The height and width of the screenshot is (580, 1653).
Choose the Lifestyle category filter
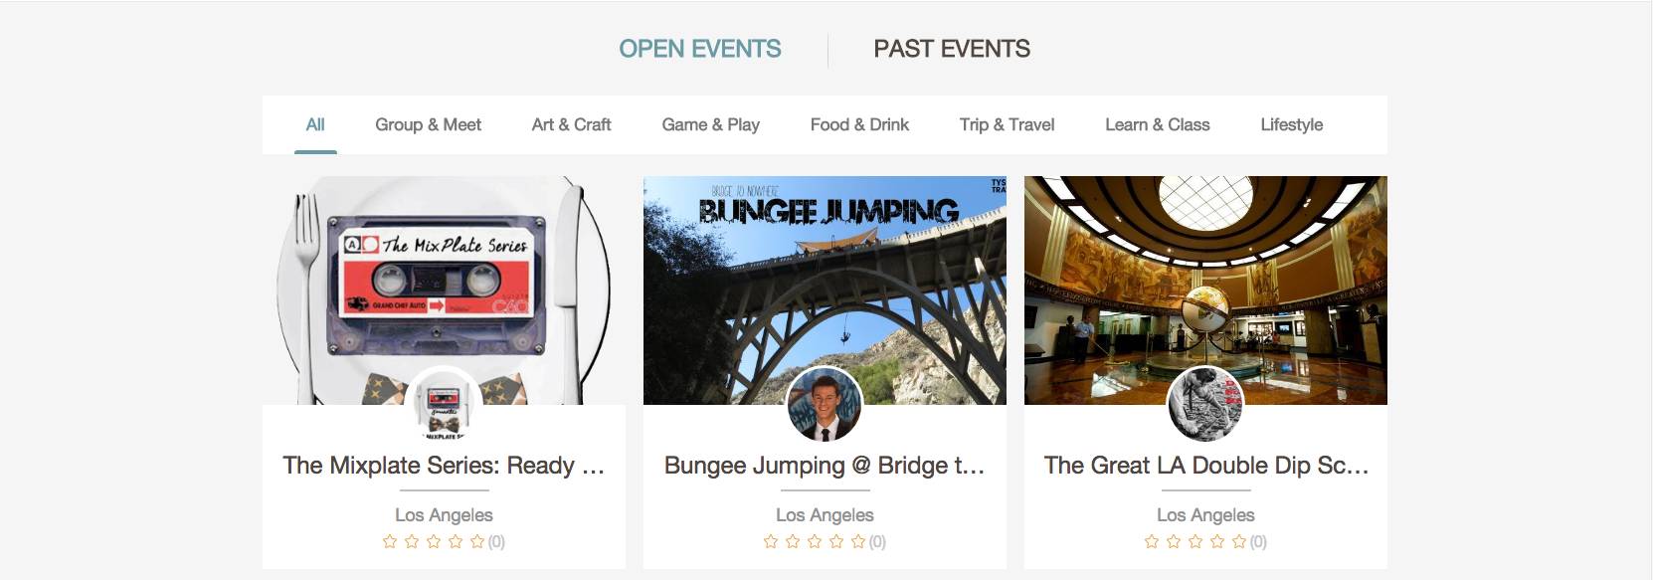1291,124
